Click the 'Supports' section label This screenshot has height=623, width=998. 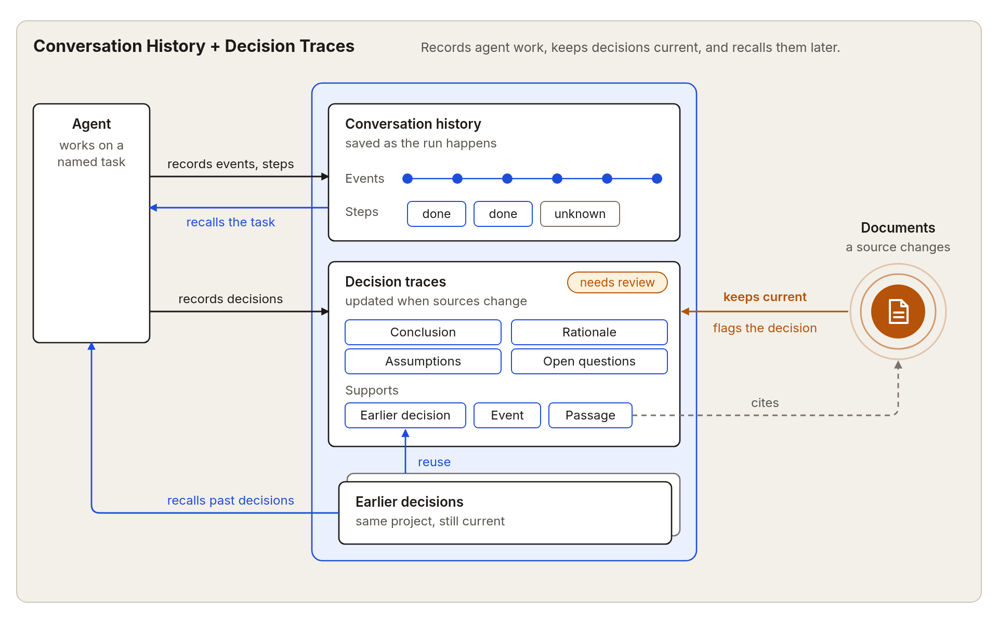372,390
